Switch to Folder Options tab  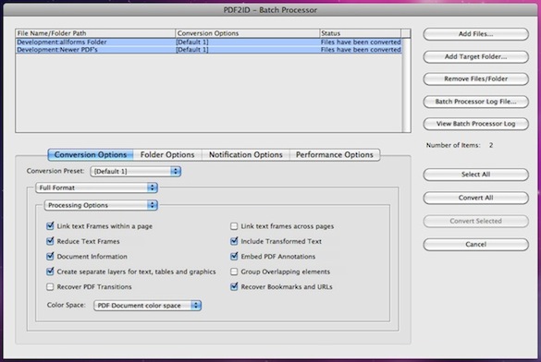(x=167, y=154)
